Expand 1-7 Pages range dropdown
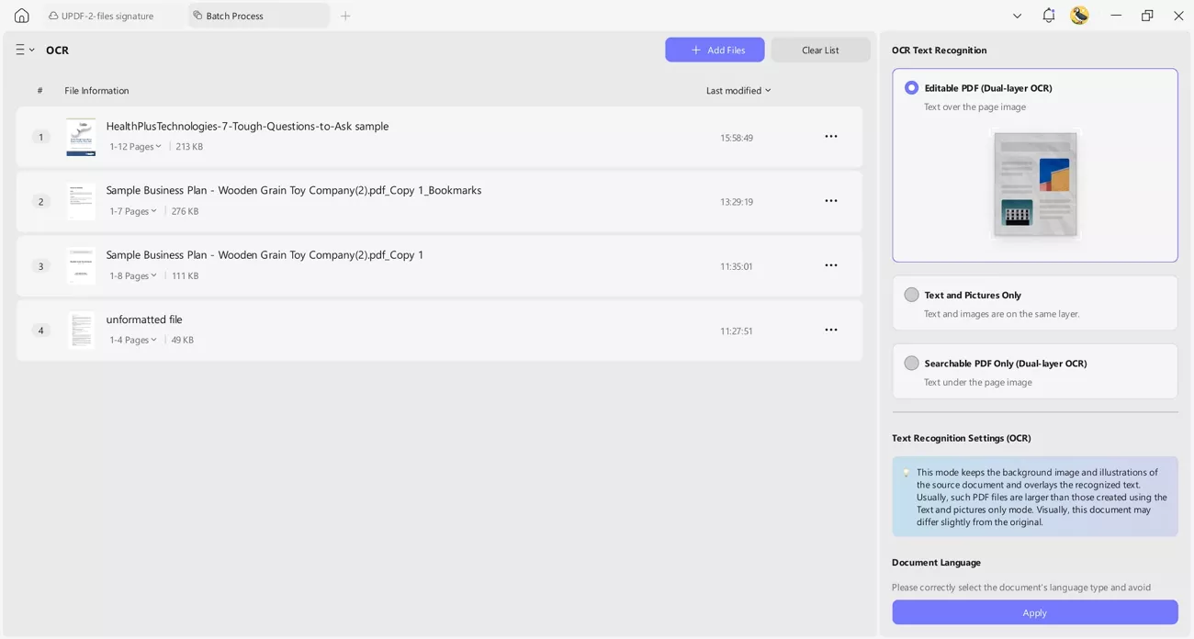 tap(133, 211)
